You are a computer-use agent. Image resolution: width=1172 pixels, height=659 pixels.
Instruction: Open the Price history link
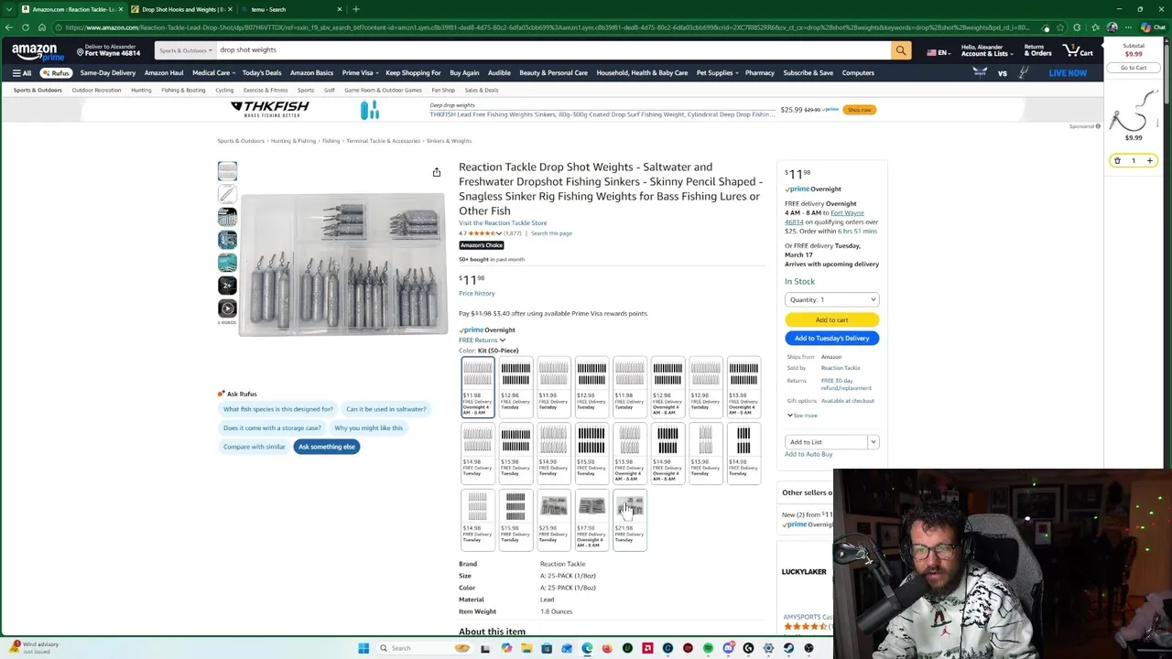(x=476, y=294)
